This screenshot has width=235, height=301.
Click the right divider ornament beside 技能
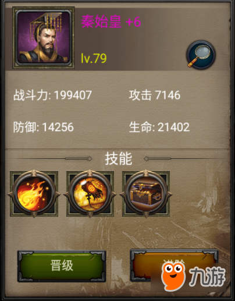pos(158,159)
